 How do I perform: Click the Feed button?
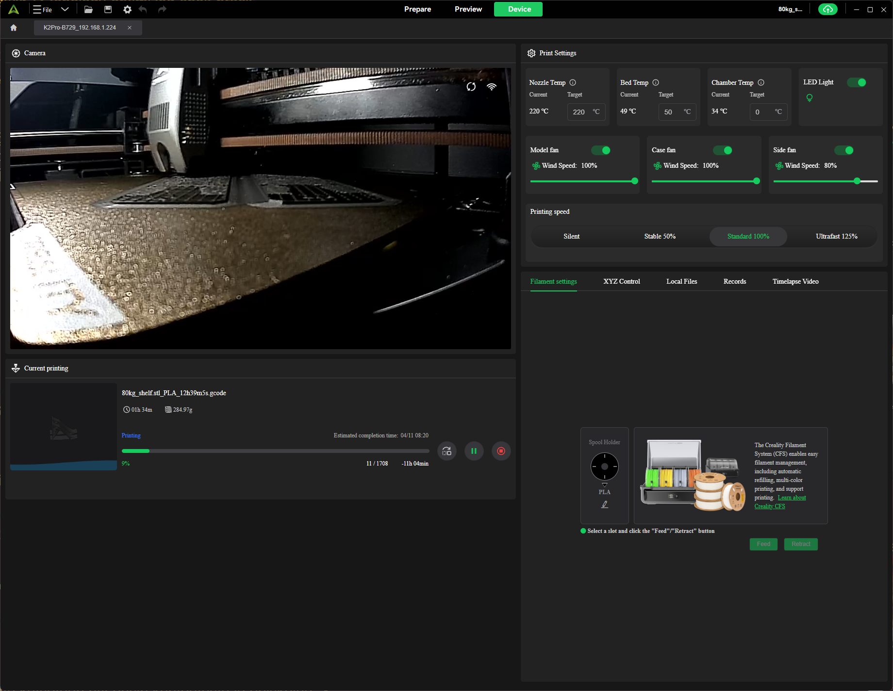pyautogui.click(x=763, y=544)
